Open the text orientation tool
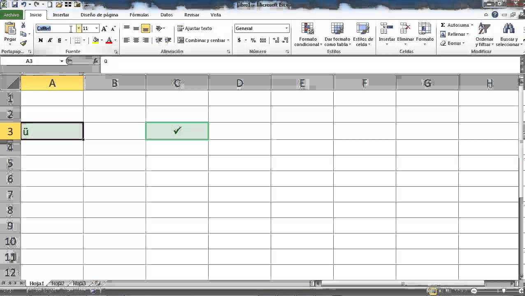This screenshot has width=525, height=296. point(159,28)
